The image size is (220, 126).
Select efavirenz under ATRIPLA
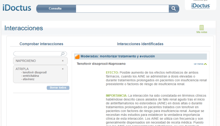pyautogui.click(x=29, y=79)
